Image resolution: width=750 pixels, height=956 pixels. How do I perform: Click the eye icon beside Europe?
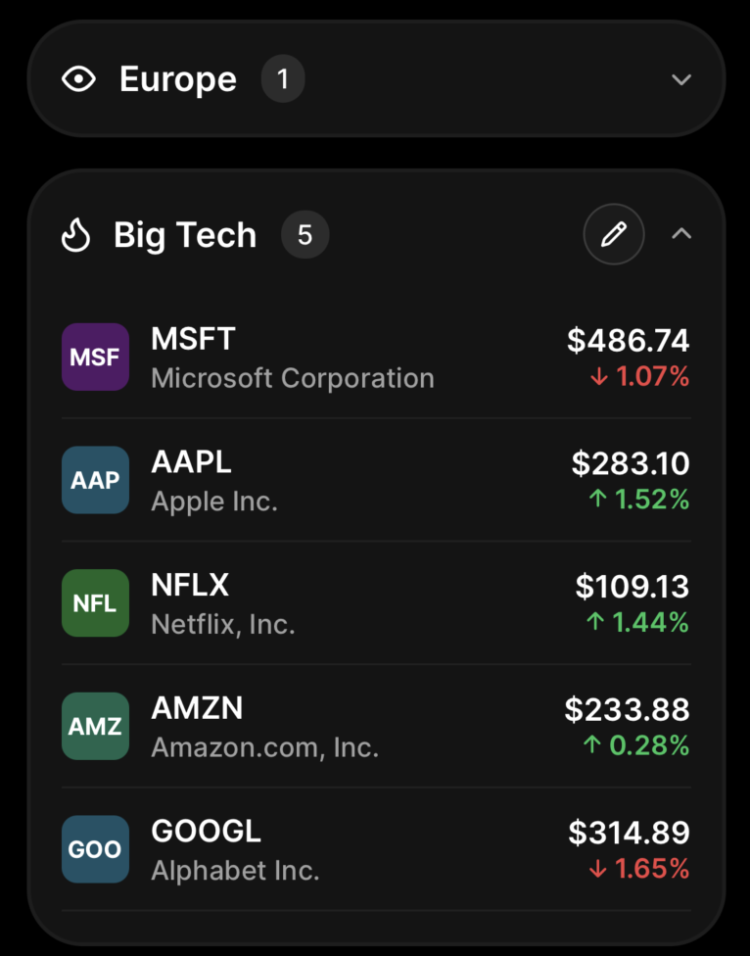[78, 79]
